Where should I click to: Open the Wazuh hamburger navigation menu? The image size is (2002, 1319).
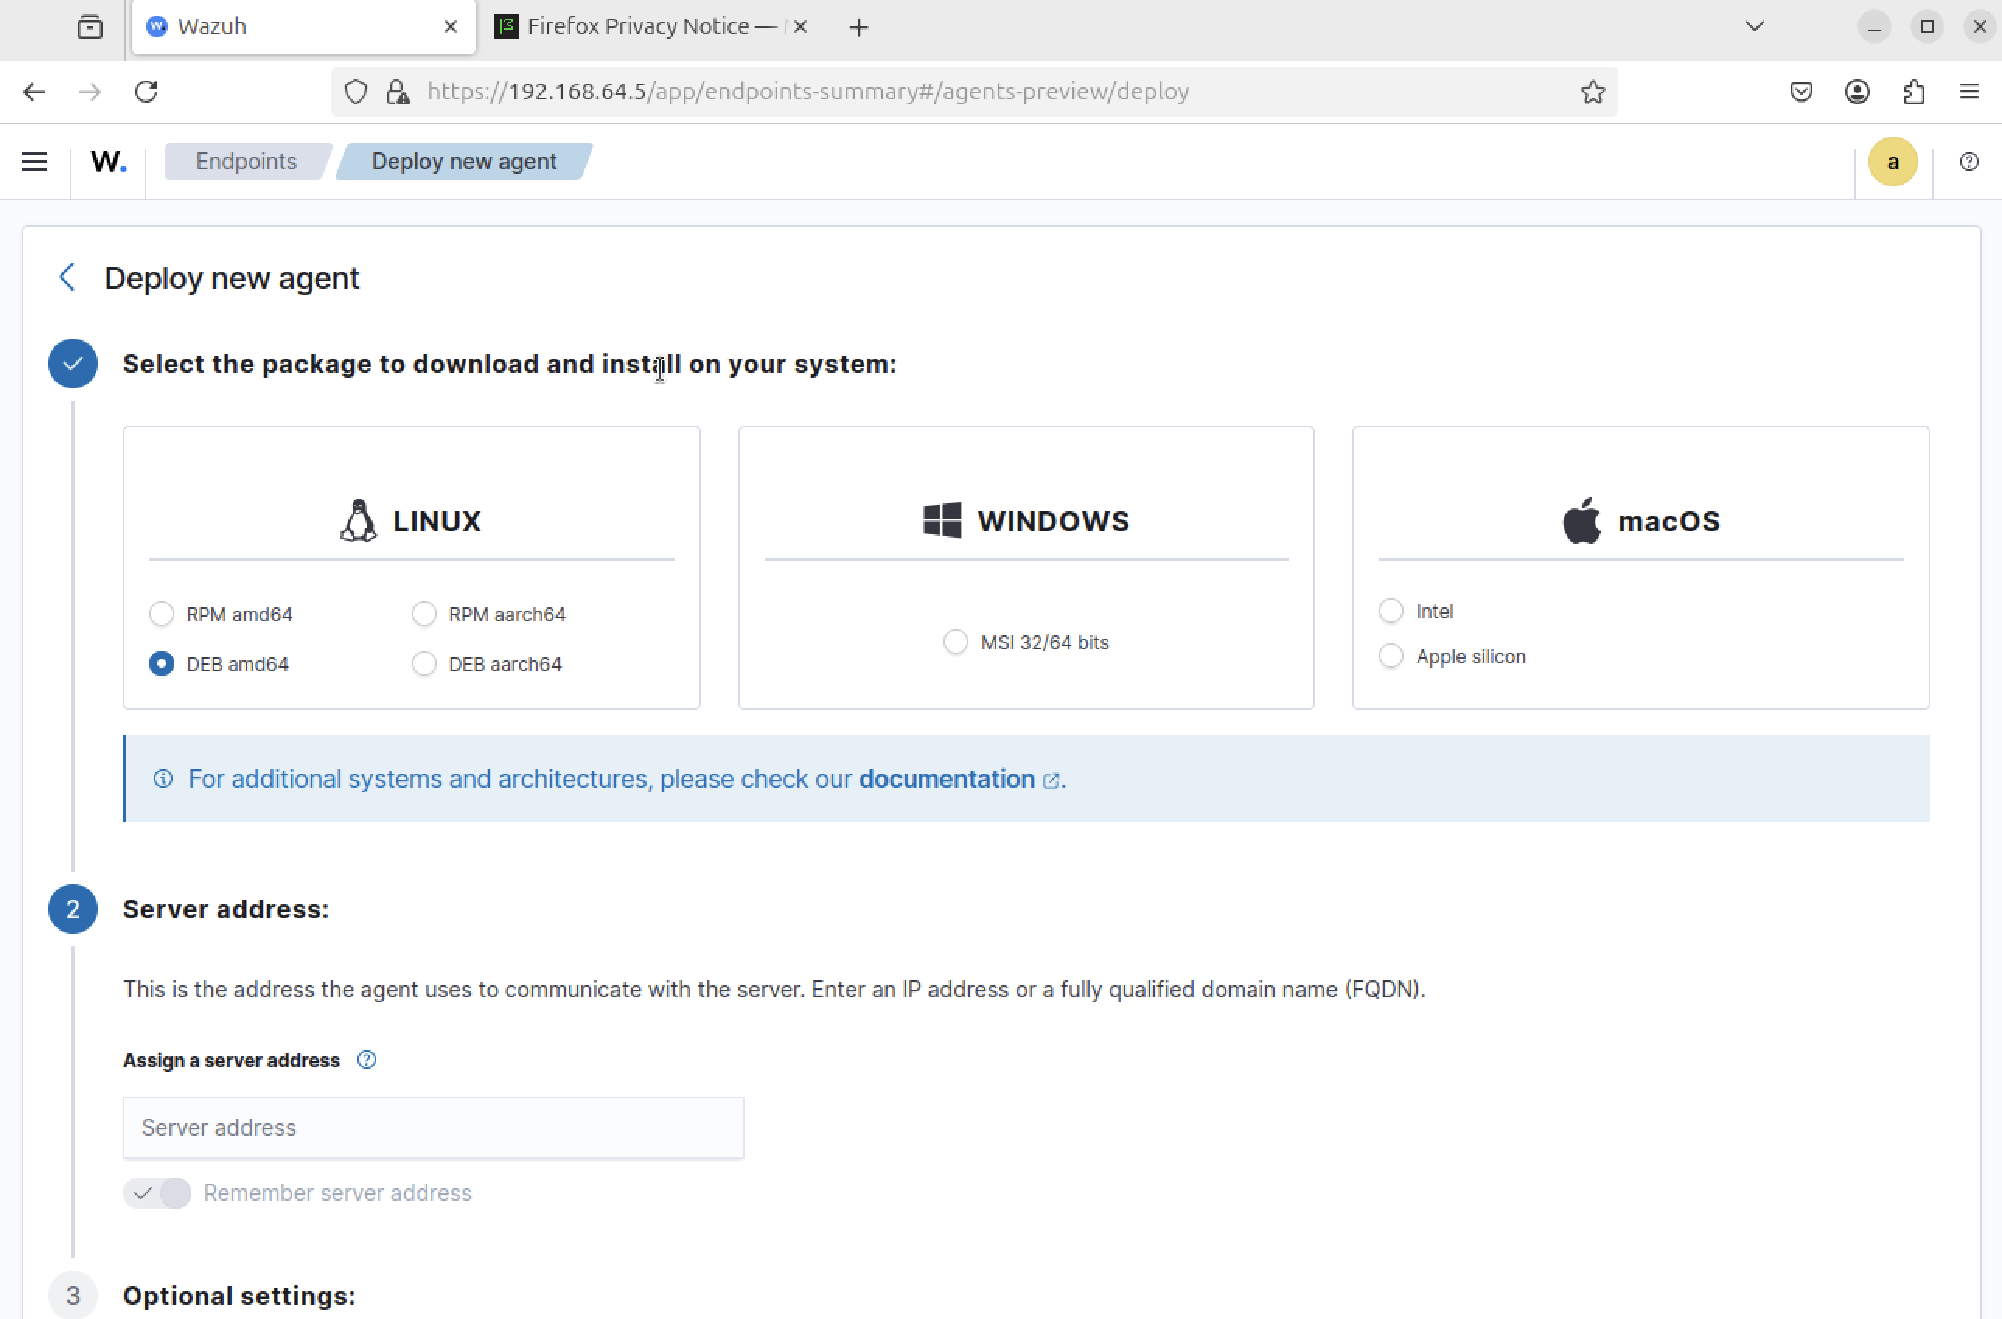point(33,162)
